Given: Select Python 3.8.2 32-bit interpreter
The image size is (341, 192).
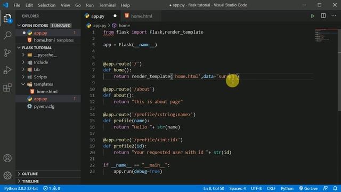Looking at the screenshot, I should [x=21, y=188].
